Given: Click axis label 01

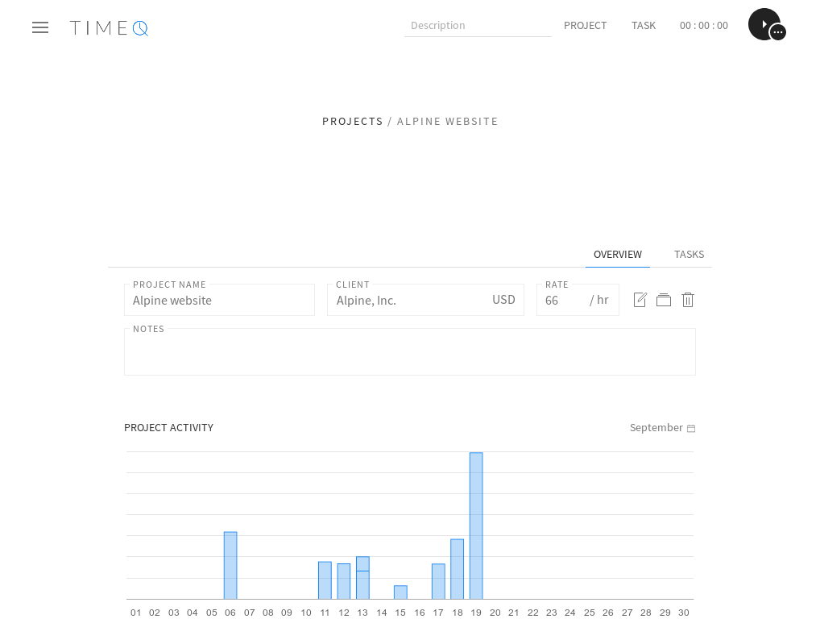Looking at the screenshot, I should pyautogui.click(x=136, y=613).
